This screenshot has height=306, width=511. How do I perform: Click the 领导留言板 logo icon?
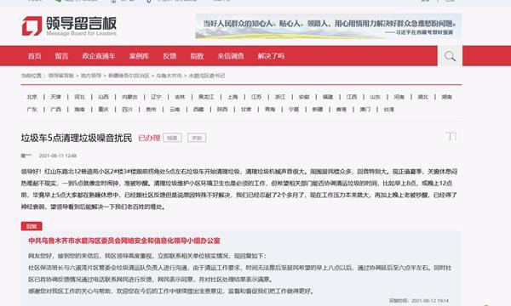click(x=32, y=25)
